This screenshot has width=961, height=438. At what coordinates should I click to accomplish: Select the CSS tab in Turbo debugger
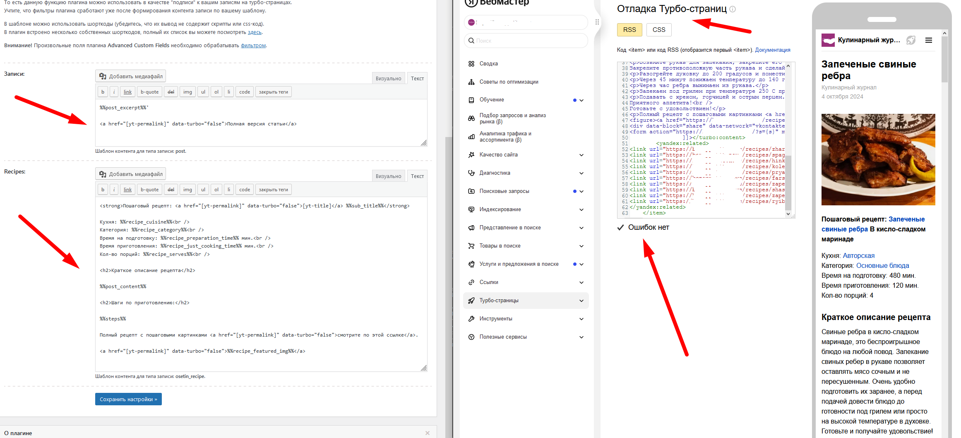[x=658, y=30]
